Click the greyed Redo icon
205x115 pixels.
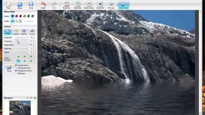point(54,5)
